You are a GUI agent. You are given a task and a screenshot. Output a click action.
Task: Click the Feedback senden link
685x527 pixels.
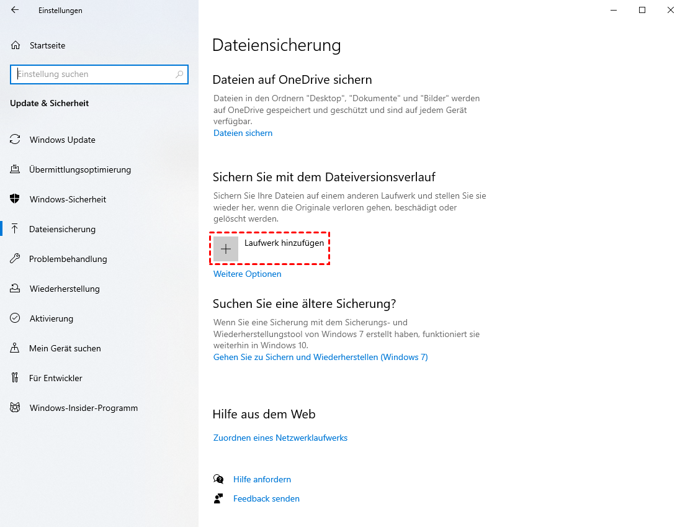(266, 498)
